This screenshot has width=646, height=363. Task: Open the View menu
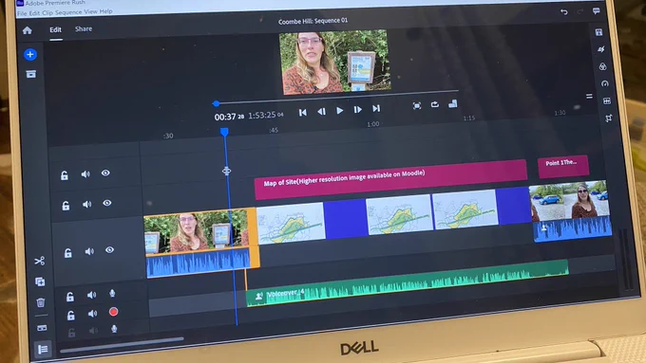90,12
